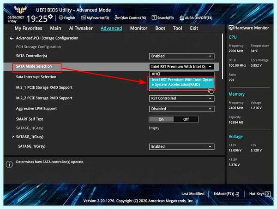Click the +3.3V 3.376 V reading
The image size is (277, 209).
pyautogui.click(x=234, y=165)
